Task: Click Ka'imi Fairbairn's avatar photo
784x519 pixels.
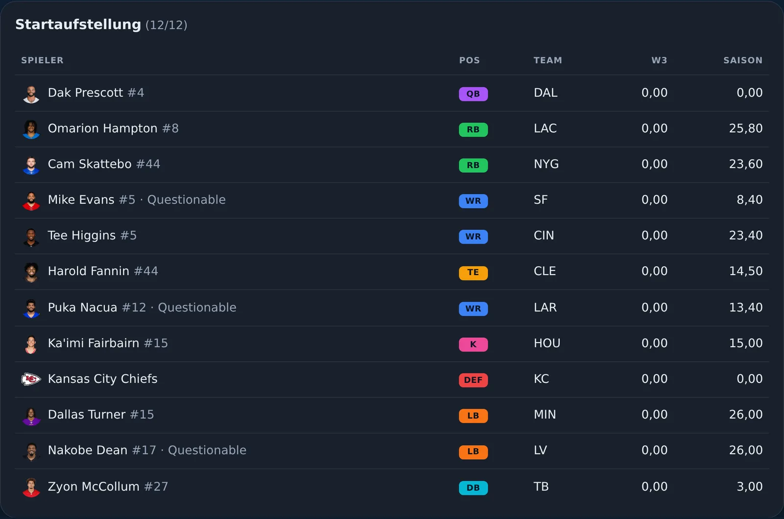Action: [31, 344]
